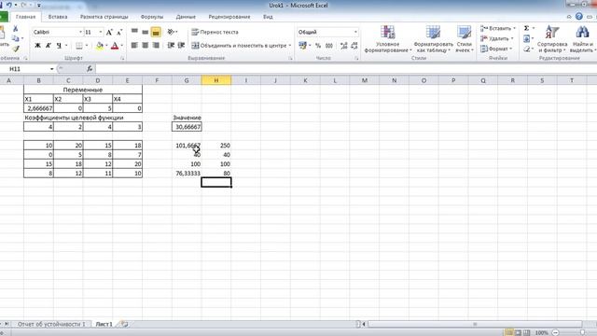Open Сортировка и фильтр menu
The height and width of the screenshot is (336, 597).
552,39
